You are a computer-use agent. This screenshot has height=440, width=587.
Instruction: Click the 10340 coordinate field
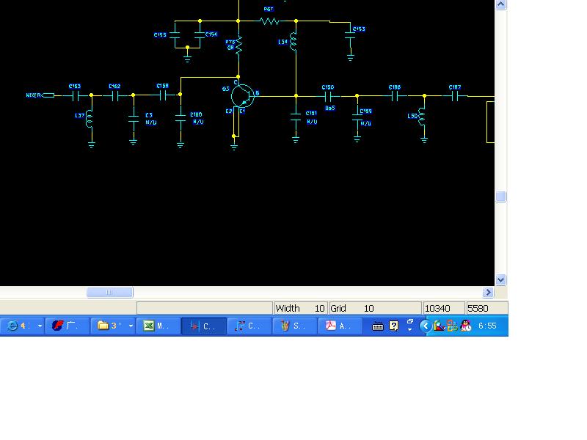444,308
